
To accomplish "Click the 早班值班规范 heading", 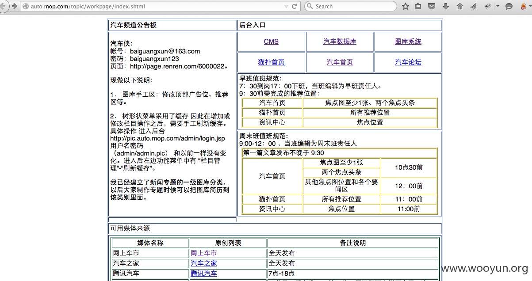I will coord(260,78).
